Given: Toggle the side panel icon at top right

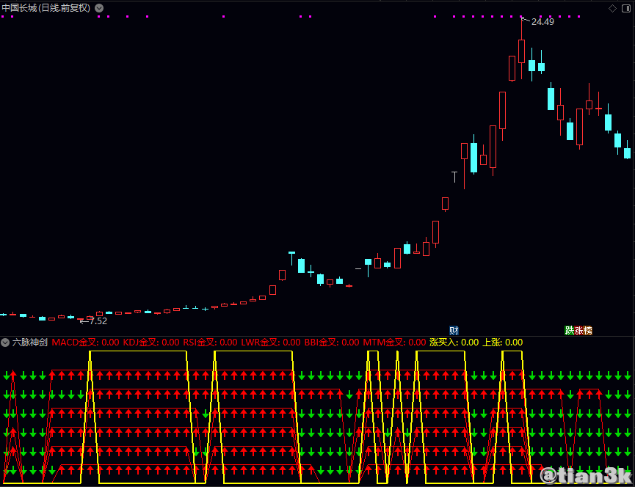Looking at the screenshot, I should [628, 8].
